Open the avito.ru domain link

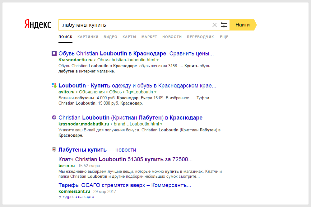point(67,92)
